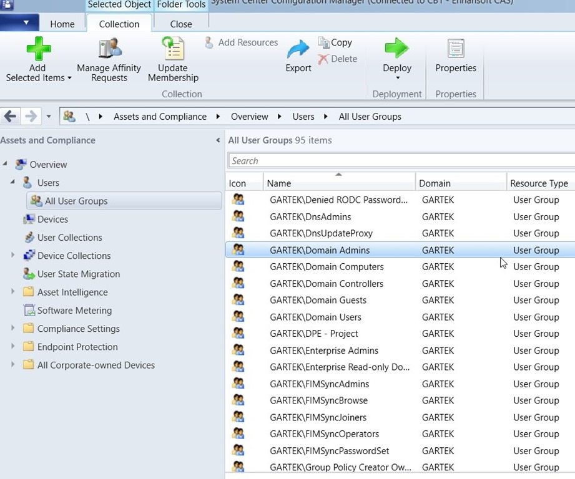
Task: Click All User Groups in the breadcrumb
Action: 370,117
